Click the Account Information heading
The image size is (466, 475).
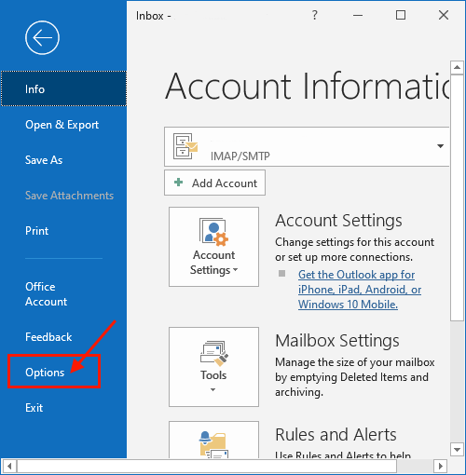(308, 86)
